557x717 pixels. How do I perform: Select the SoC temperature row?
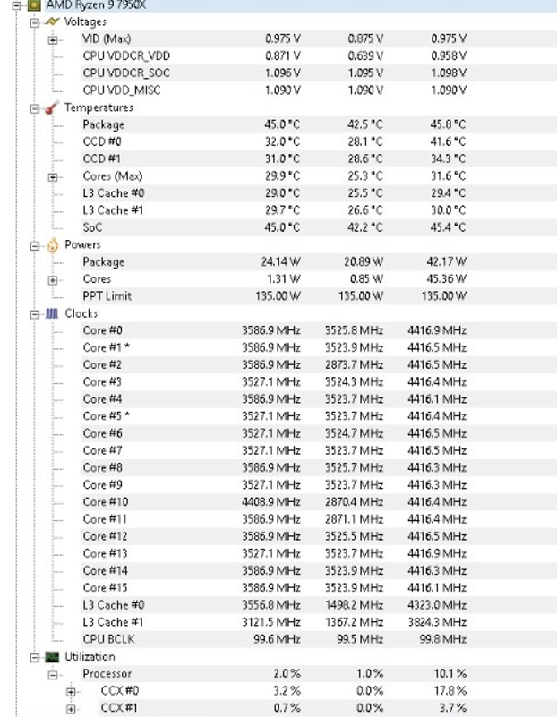(92, 227)
